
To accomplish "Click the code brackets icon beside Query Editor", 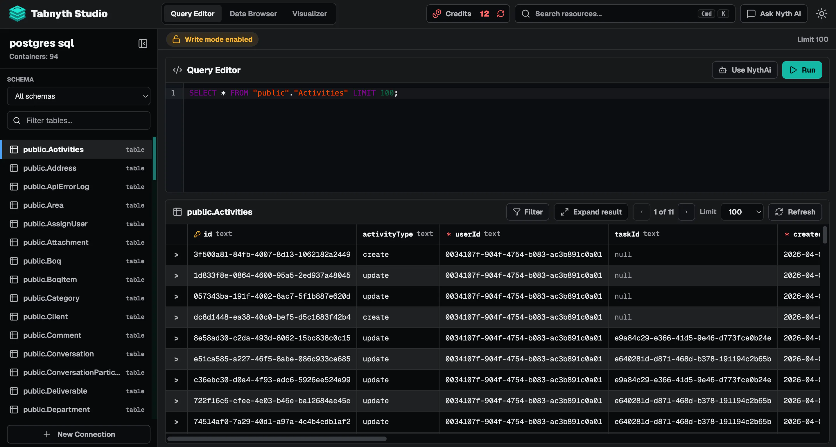I will pos(177,70).
